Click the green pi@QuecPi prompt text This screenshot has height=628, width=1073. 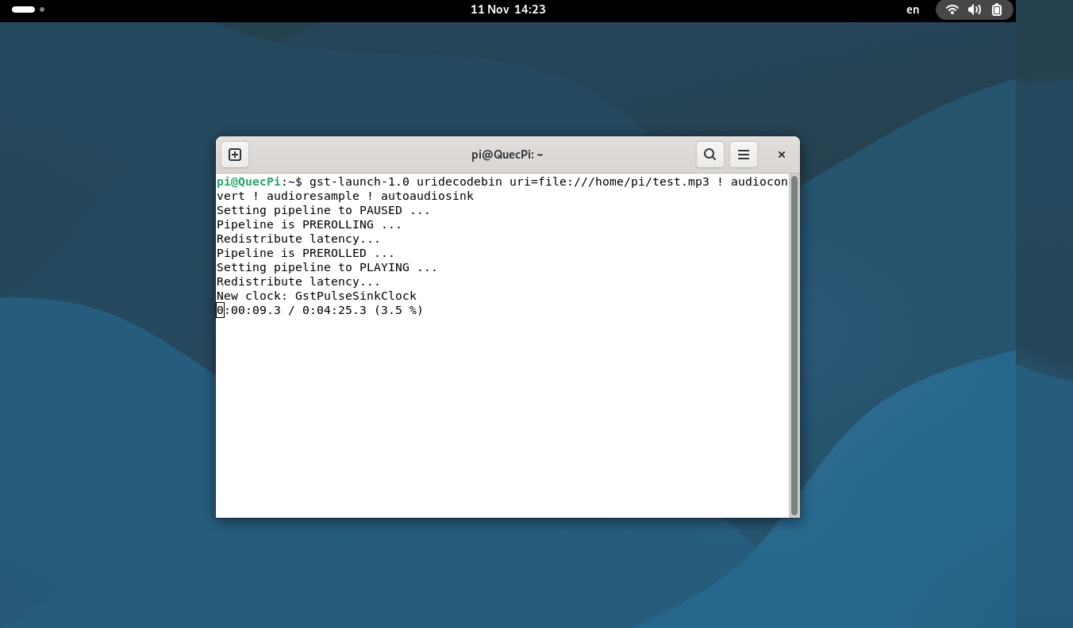248,182
